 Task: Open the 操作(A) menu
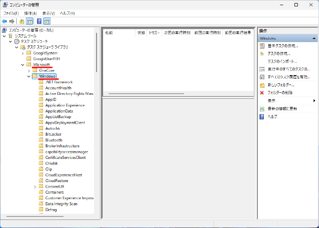click(31, 13)
